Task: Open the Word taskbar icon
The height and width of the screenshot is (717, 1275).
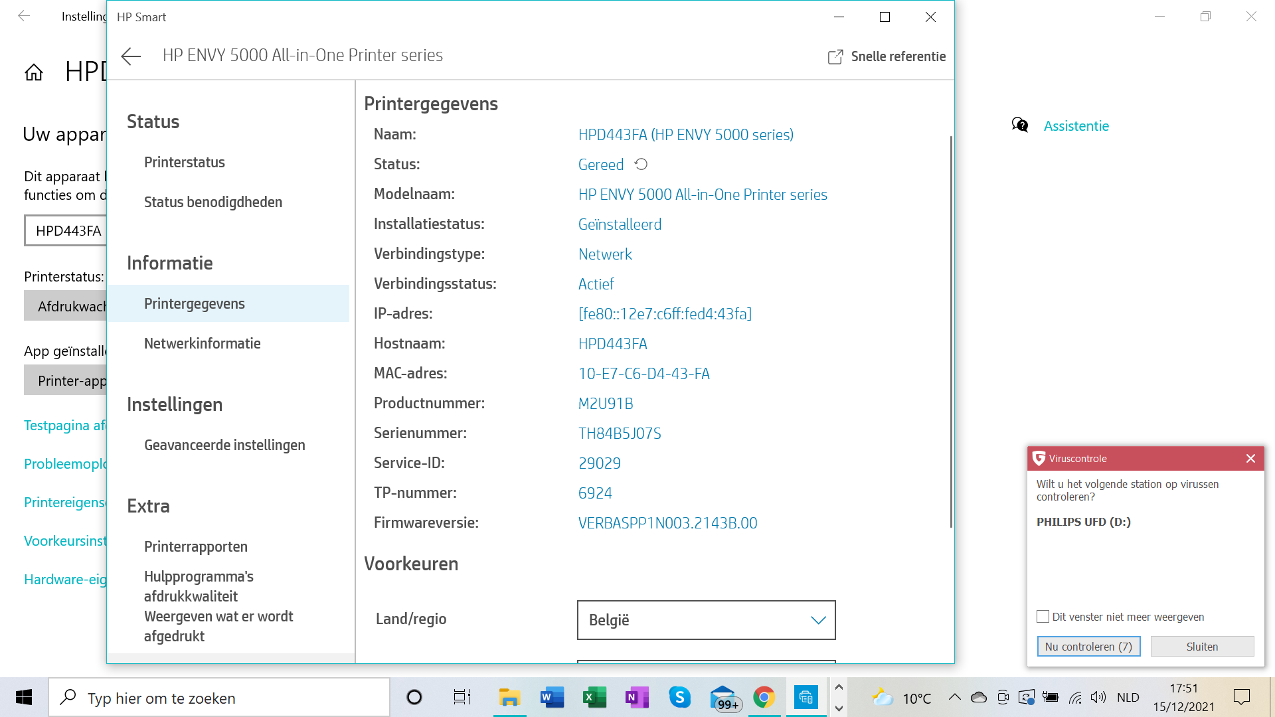Action: point(551,698)
